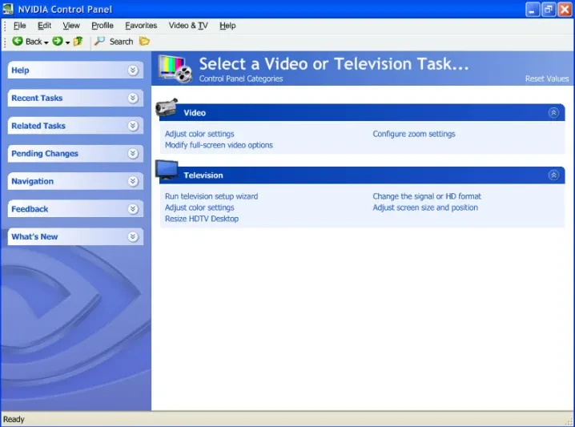
Task: Click Reset Values in the header
Action: (x=547, y=79)
